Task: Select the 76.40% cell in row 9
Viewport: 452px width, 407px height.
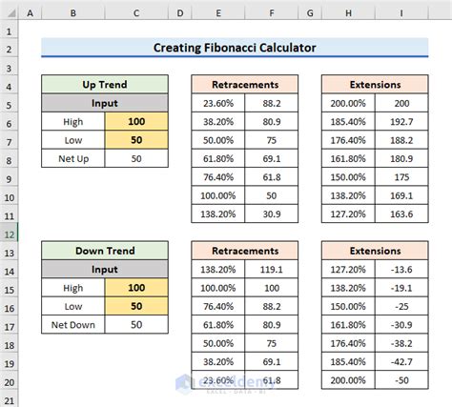Action: [x=218, y=177]
